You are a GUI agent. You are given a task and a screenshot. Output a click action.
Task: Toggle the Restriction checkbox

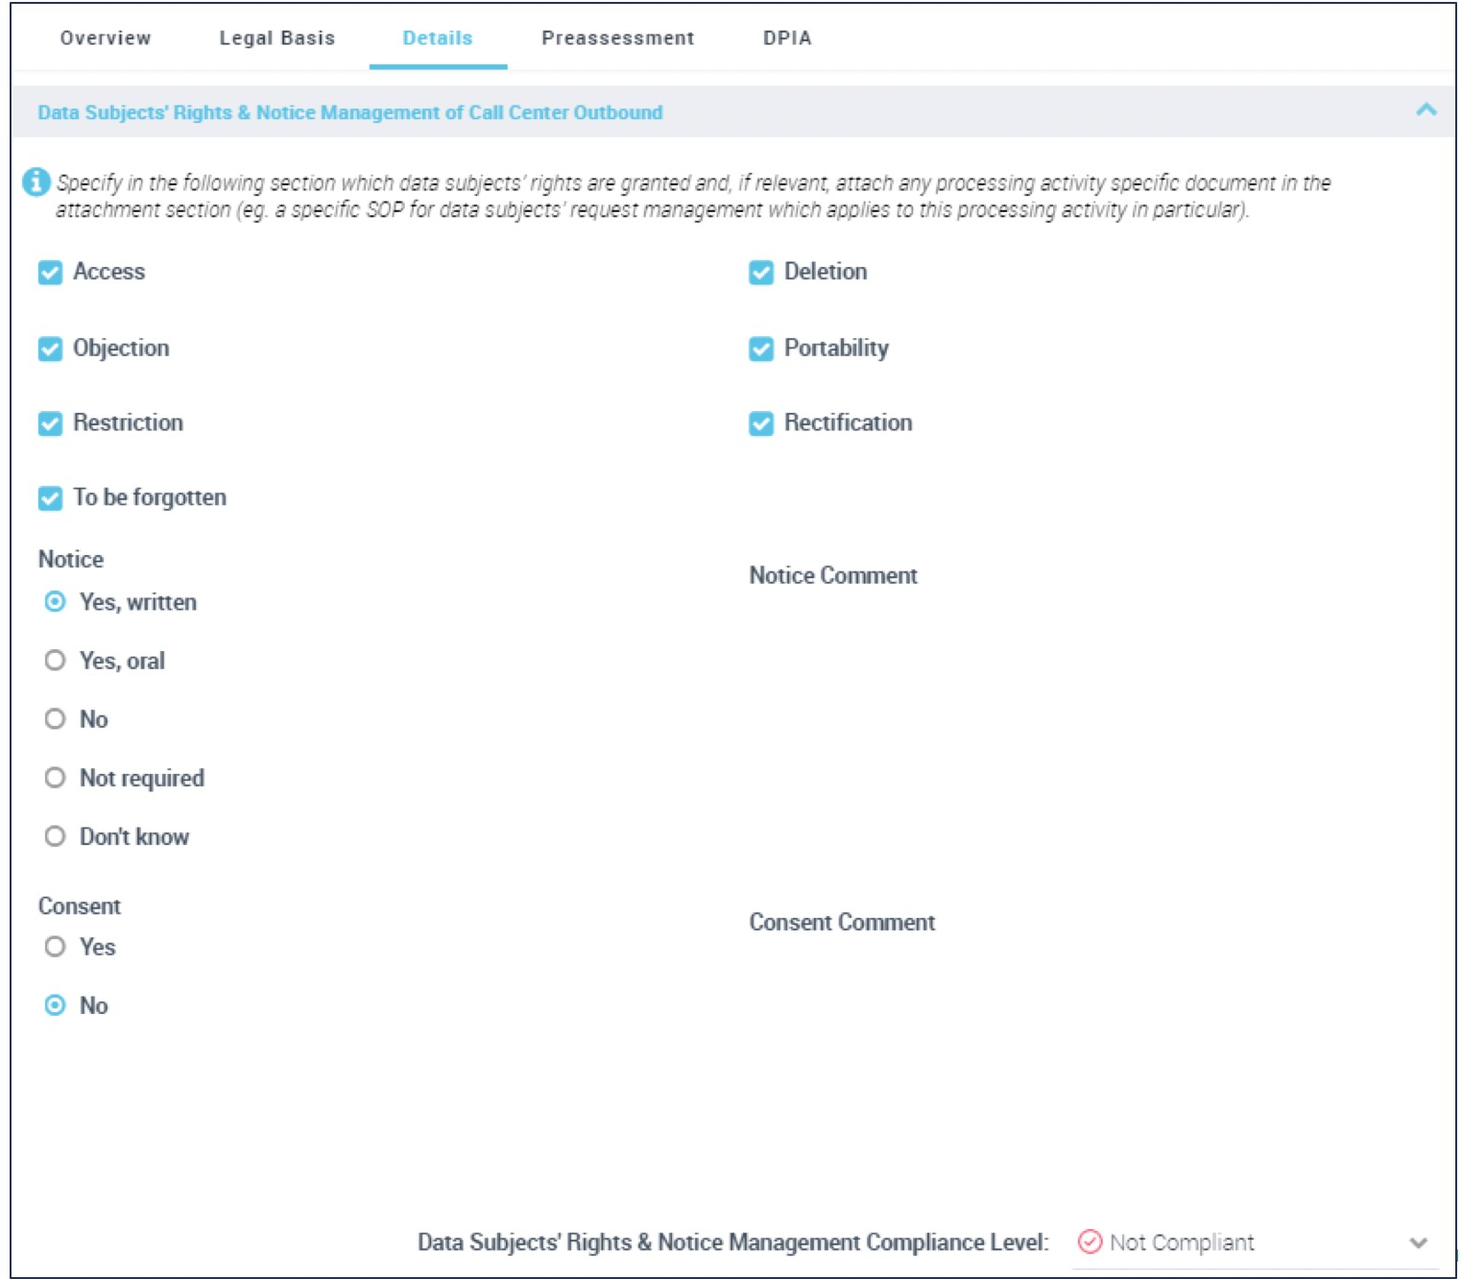click(50, 423)
